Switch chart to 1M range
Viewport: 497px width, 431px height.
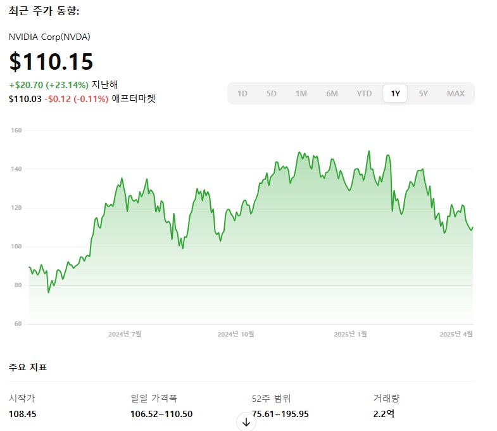(301, 94)
